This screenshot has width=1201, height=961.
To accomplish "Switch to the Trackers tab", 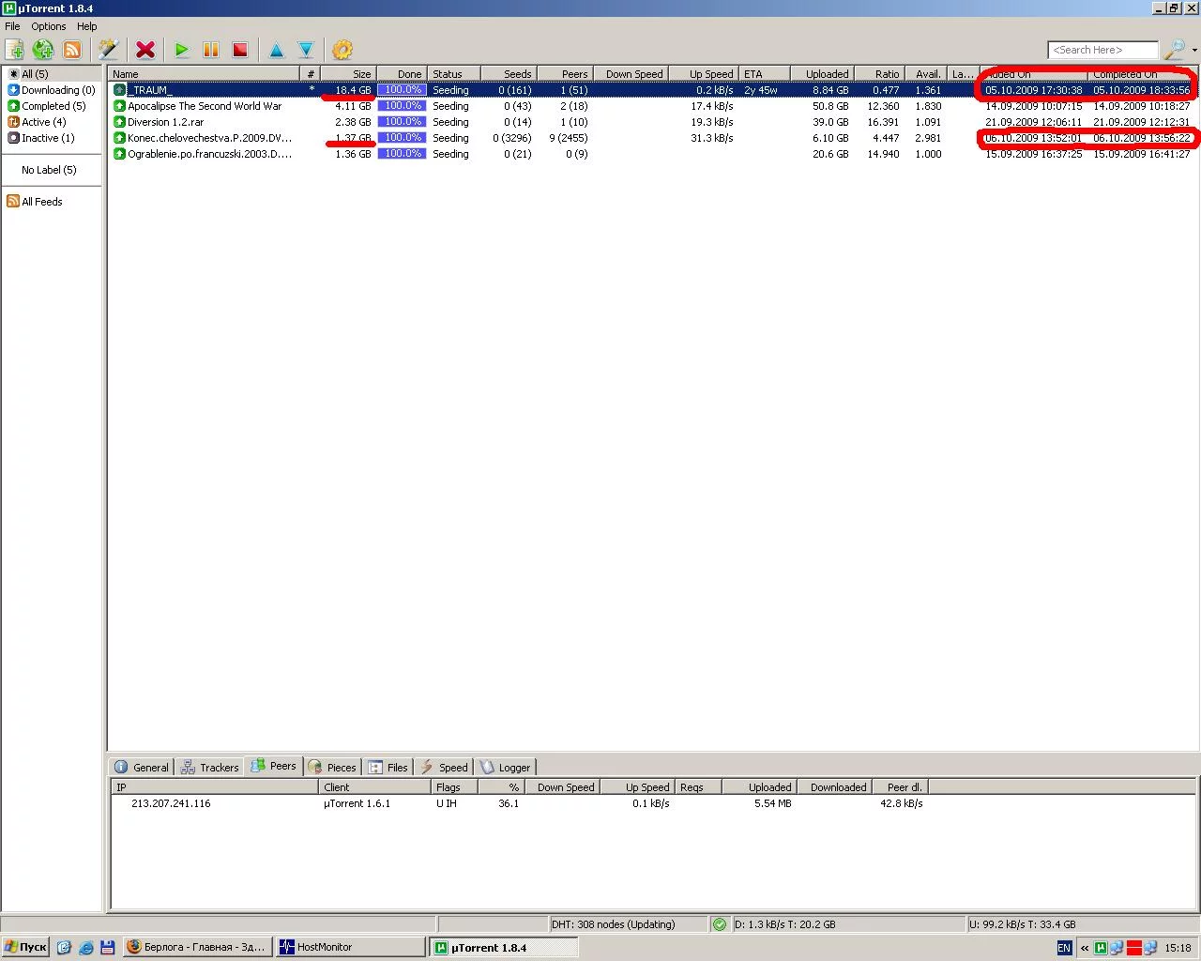I will (210, 768).
